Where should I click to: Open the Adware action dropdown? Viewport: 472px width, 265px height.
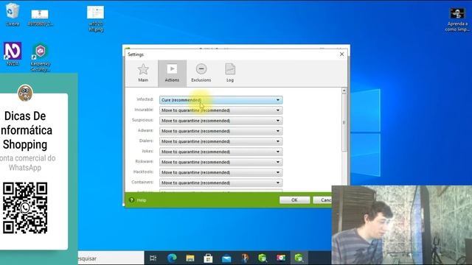[x=221, y=131]
